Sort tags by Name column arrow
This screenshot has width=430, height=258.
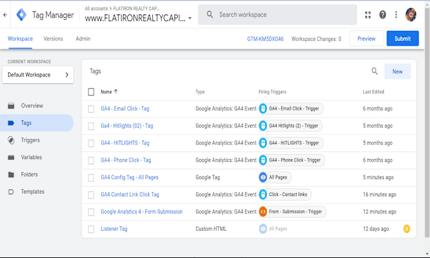[116, 91]
